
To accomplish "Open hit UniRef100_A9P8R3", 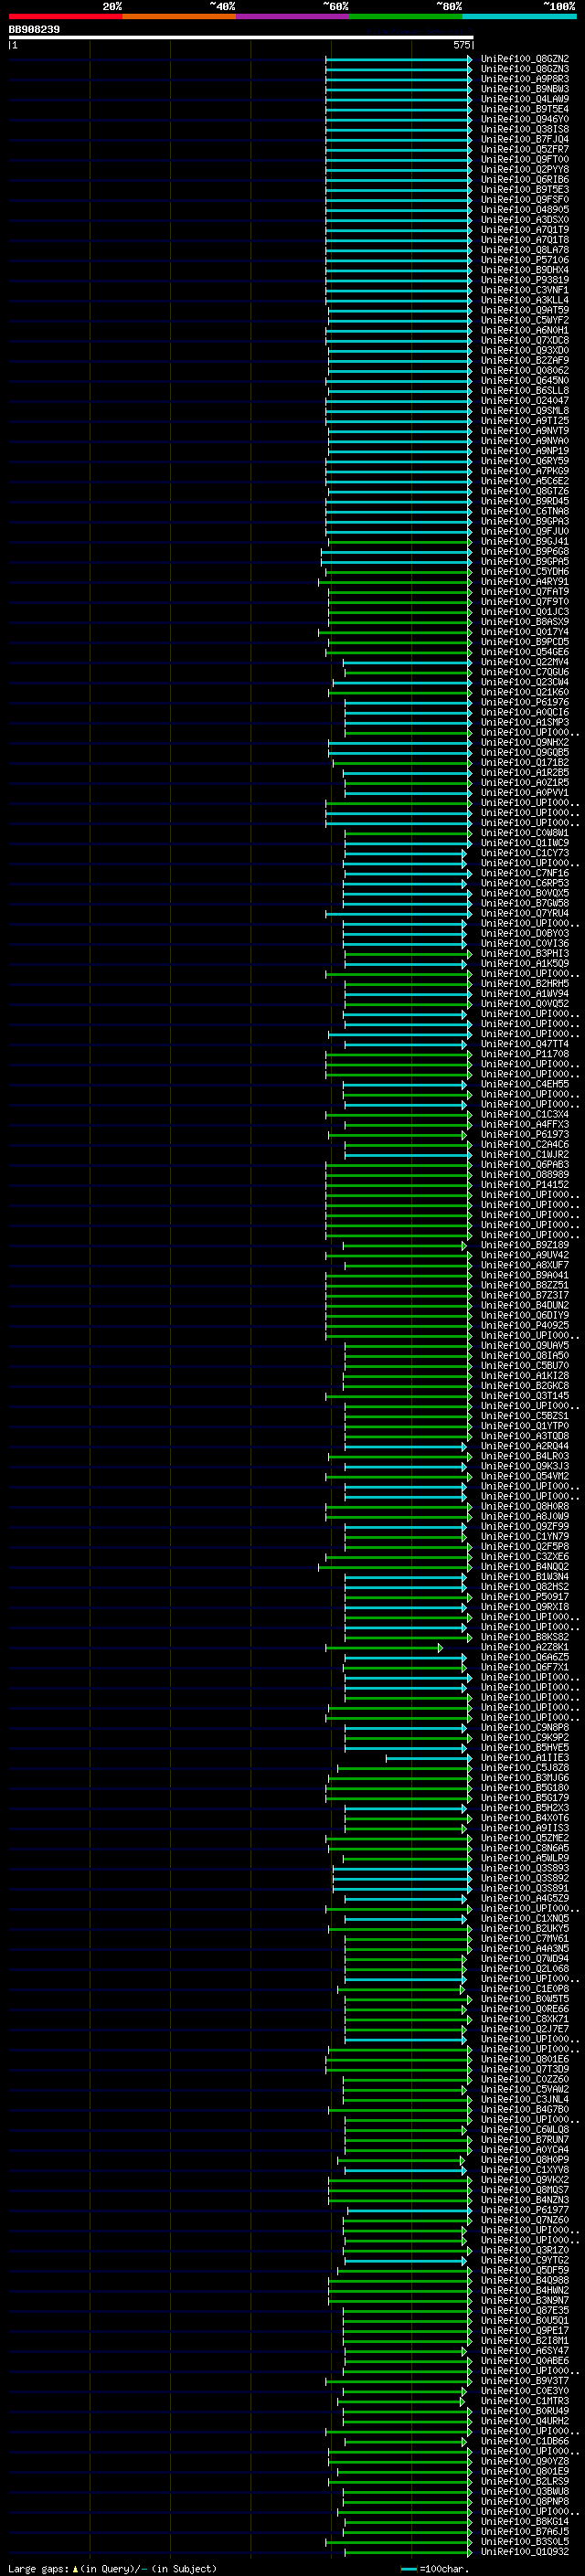I will click(x=525, y=79).
